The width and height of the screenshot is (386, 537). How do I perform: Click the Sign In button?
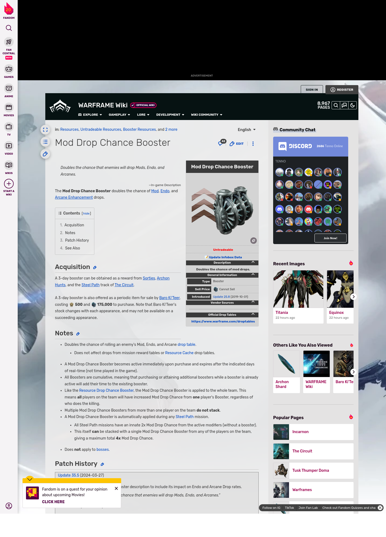pos(312,90)
